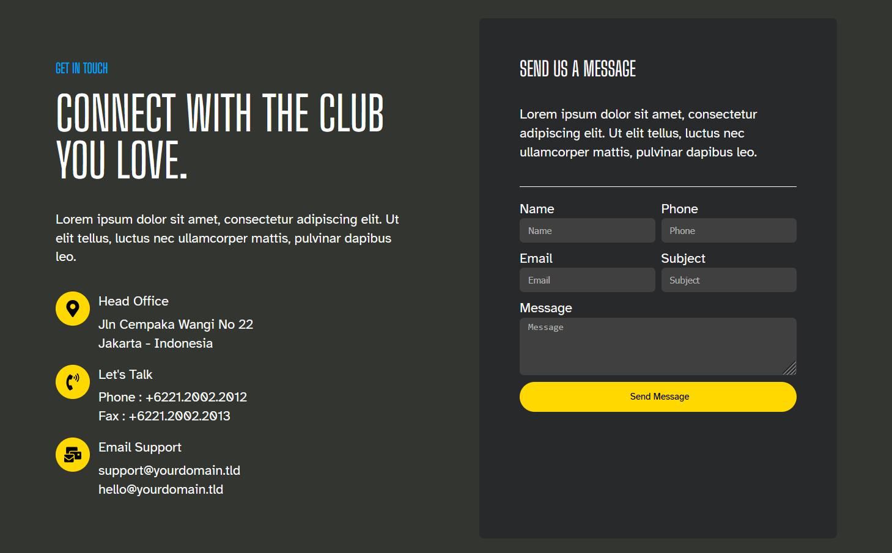The image size is (892, 553).
Task: Click the Send Us A Message heading
Action: point(578,69)
